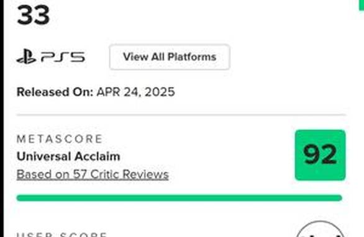Click the Critic Reviews words in the link
Image resolution: width=364 pixels, height=237 pixels.
tap(129, 174)
